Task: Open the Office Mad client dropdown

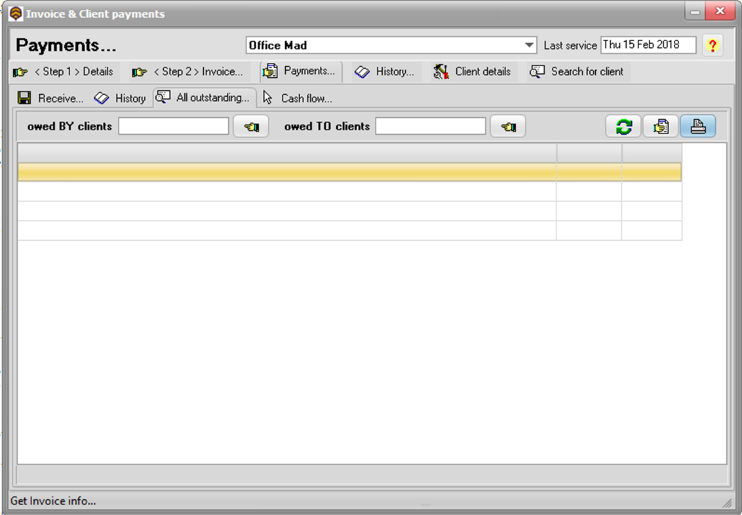Action: click(528, 45)
